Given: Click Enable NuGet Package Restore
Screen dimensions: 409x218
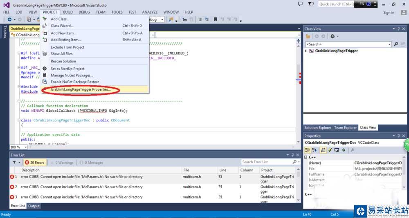Looking at the screenshot, I should coord(95,82).
